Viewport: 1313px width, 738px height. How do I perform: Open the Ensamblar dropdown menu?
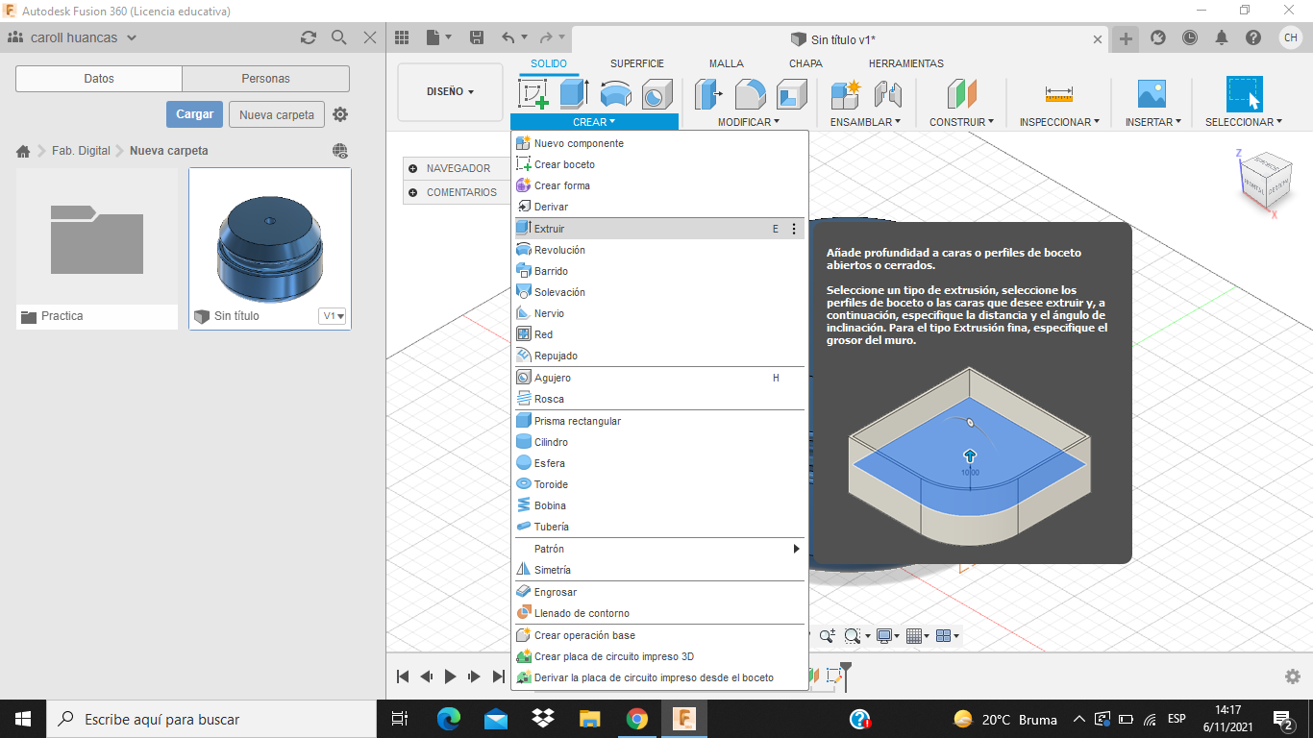[x=865, y=122]
